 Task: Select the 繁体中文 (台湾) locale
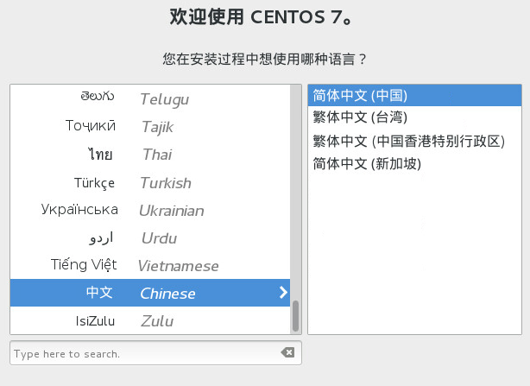[x=361, y=117]
